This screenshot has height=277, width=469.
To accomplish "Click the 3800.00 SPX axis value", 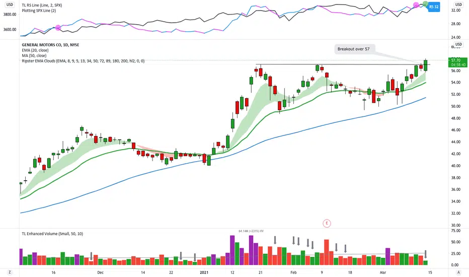I will tap(10, 15).
